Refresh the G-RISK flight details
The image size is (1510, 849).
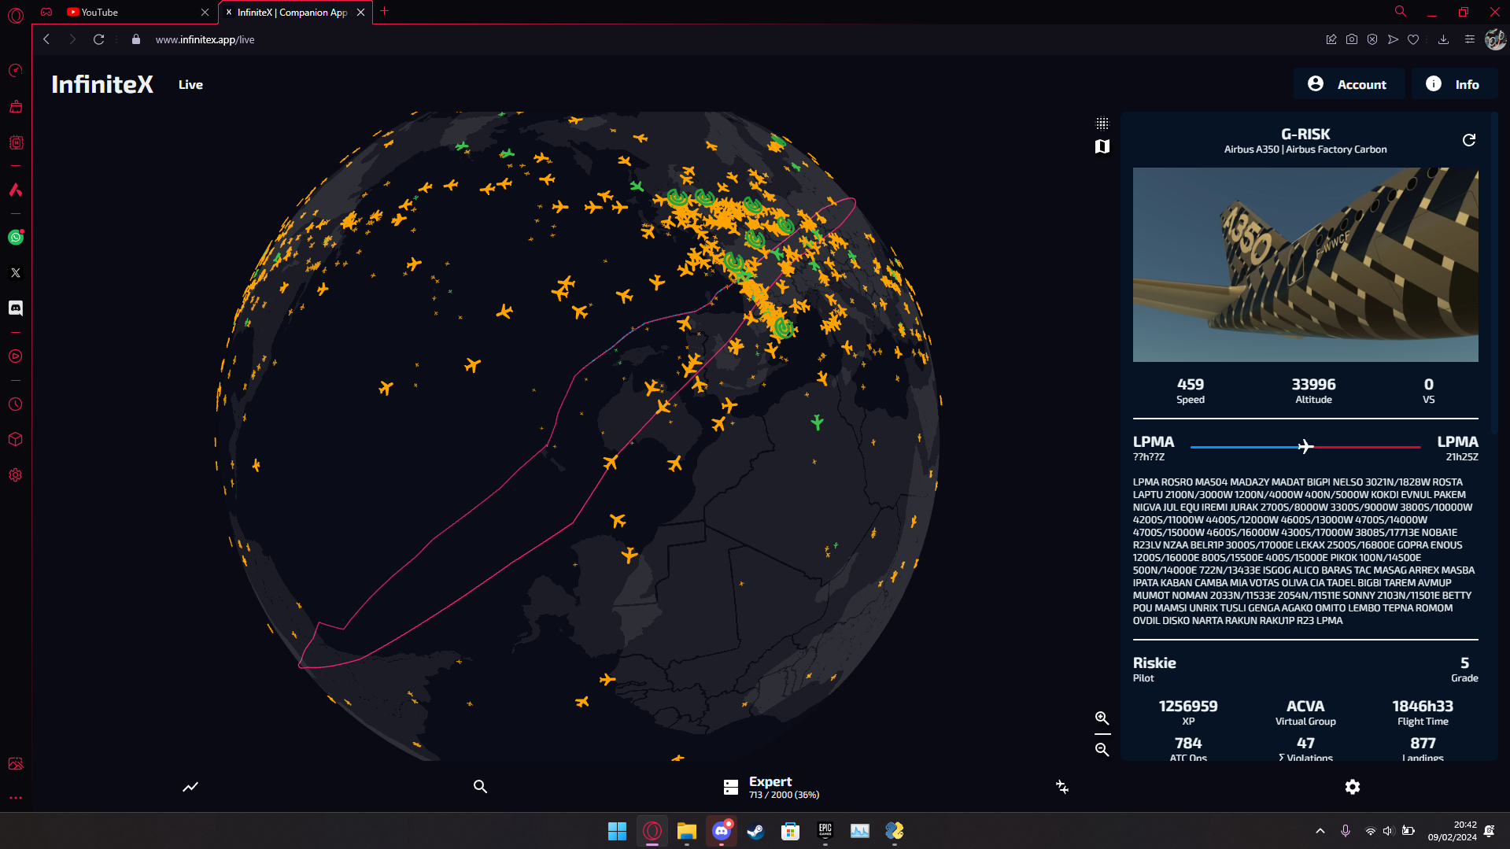(x=1468, y=140)
